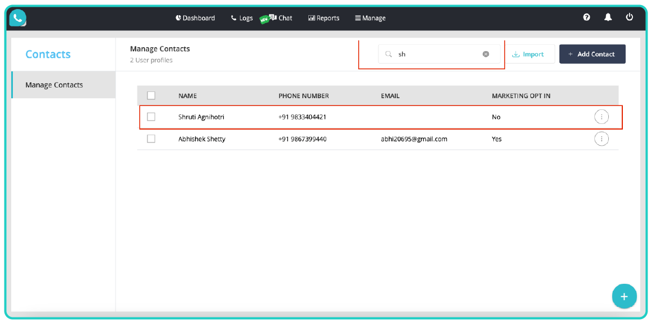Open the Dashboard menu
652x327 pixels.
(195, 18)
